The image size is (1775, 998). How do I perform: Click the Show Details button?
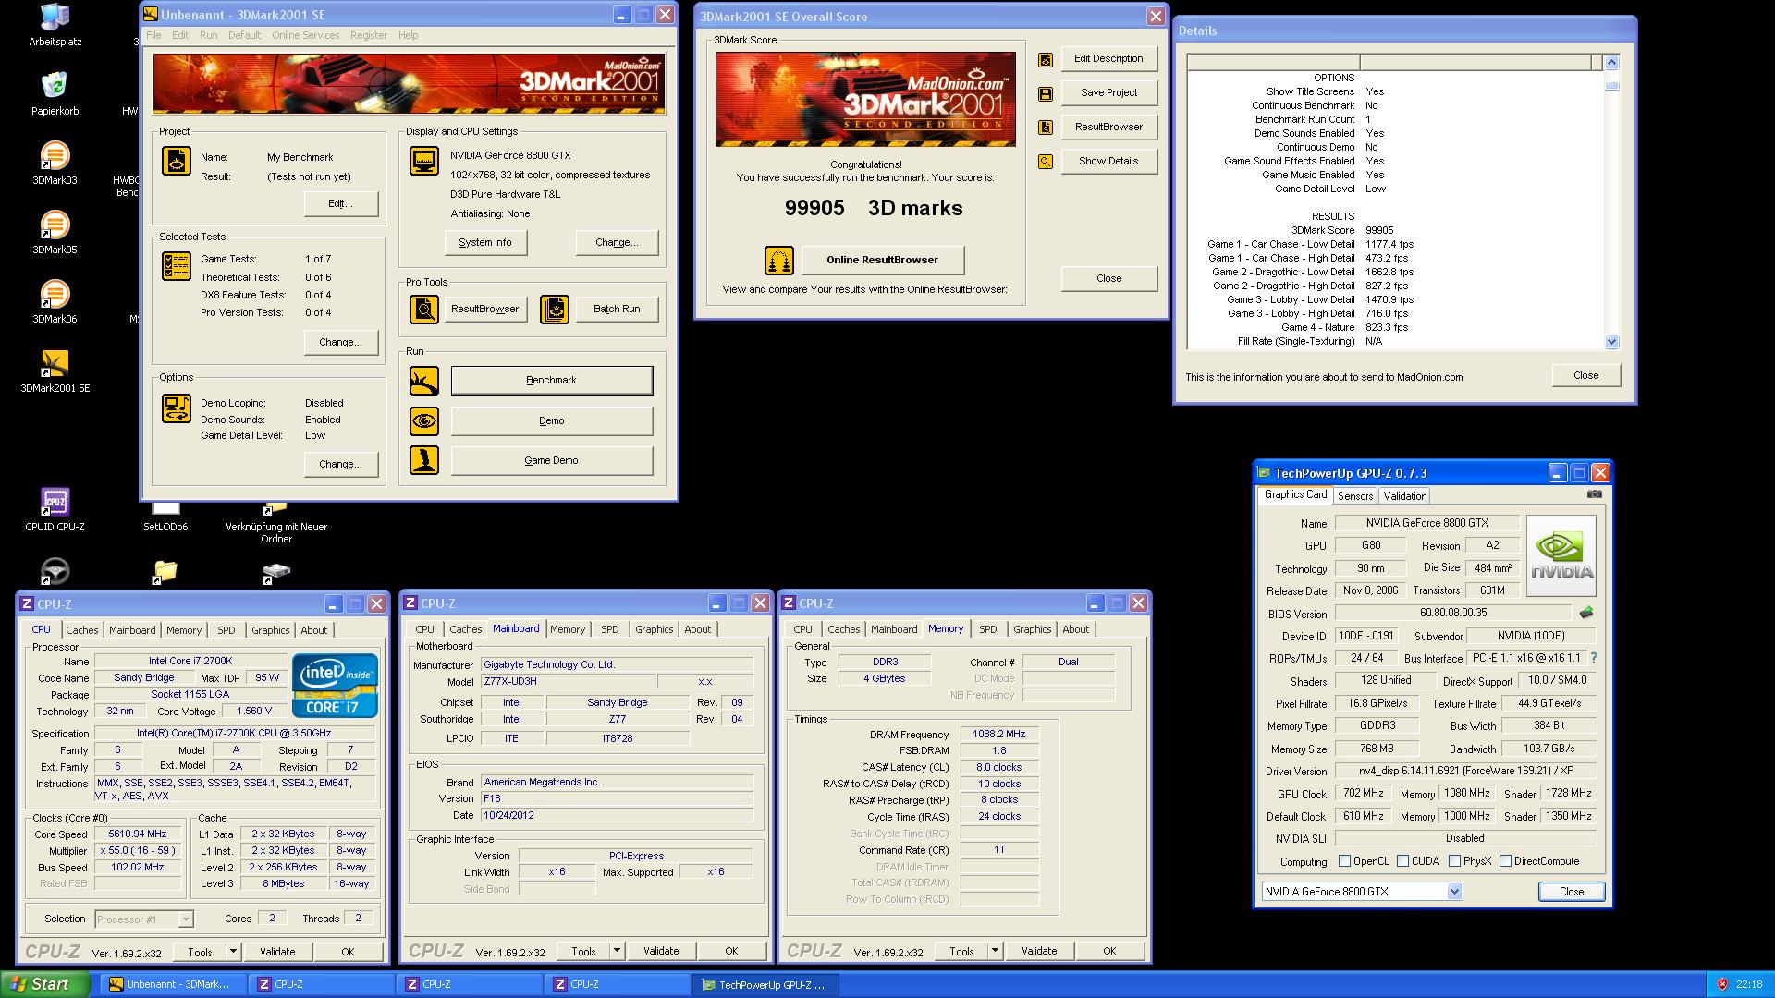1108,161
